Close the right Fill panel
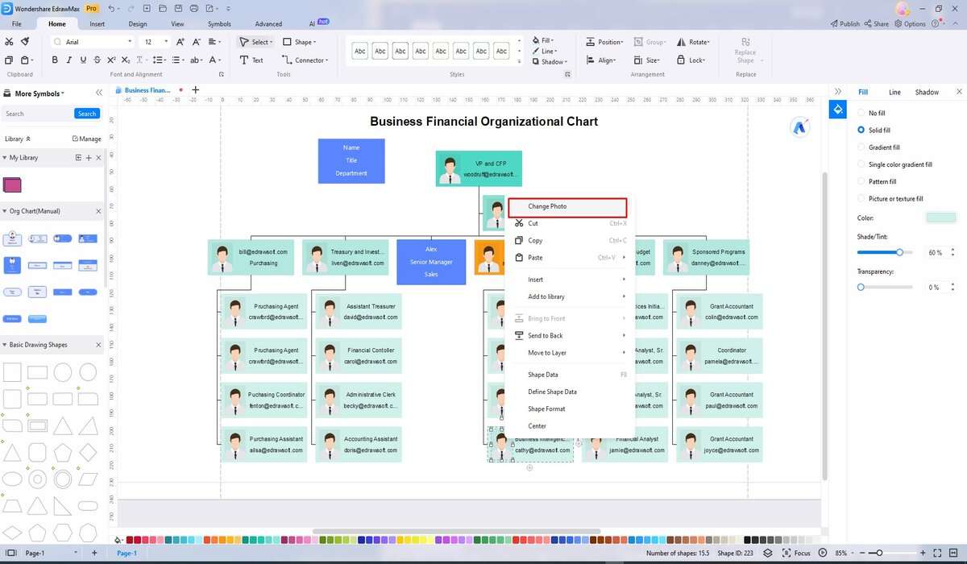The width and height of the screenshot is (967, 564). point(959,92)
